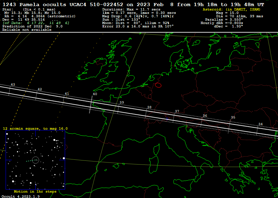Click 'Parallax = 3.550"'

(224, 20)
